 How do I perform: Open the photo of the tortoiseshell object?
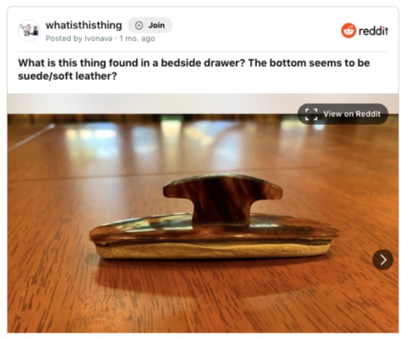[x=203, y=213]
